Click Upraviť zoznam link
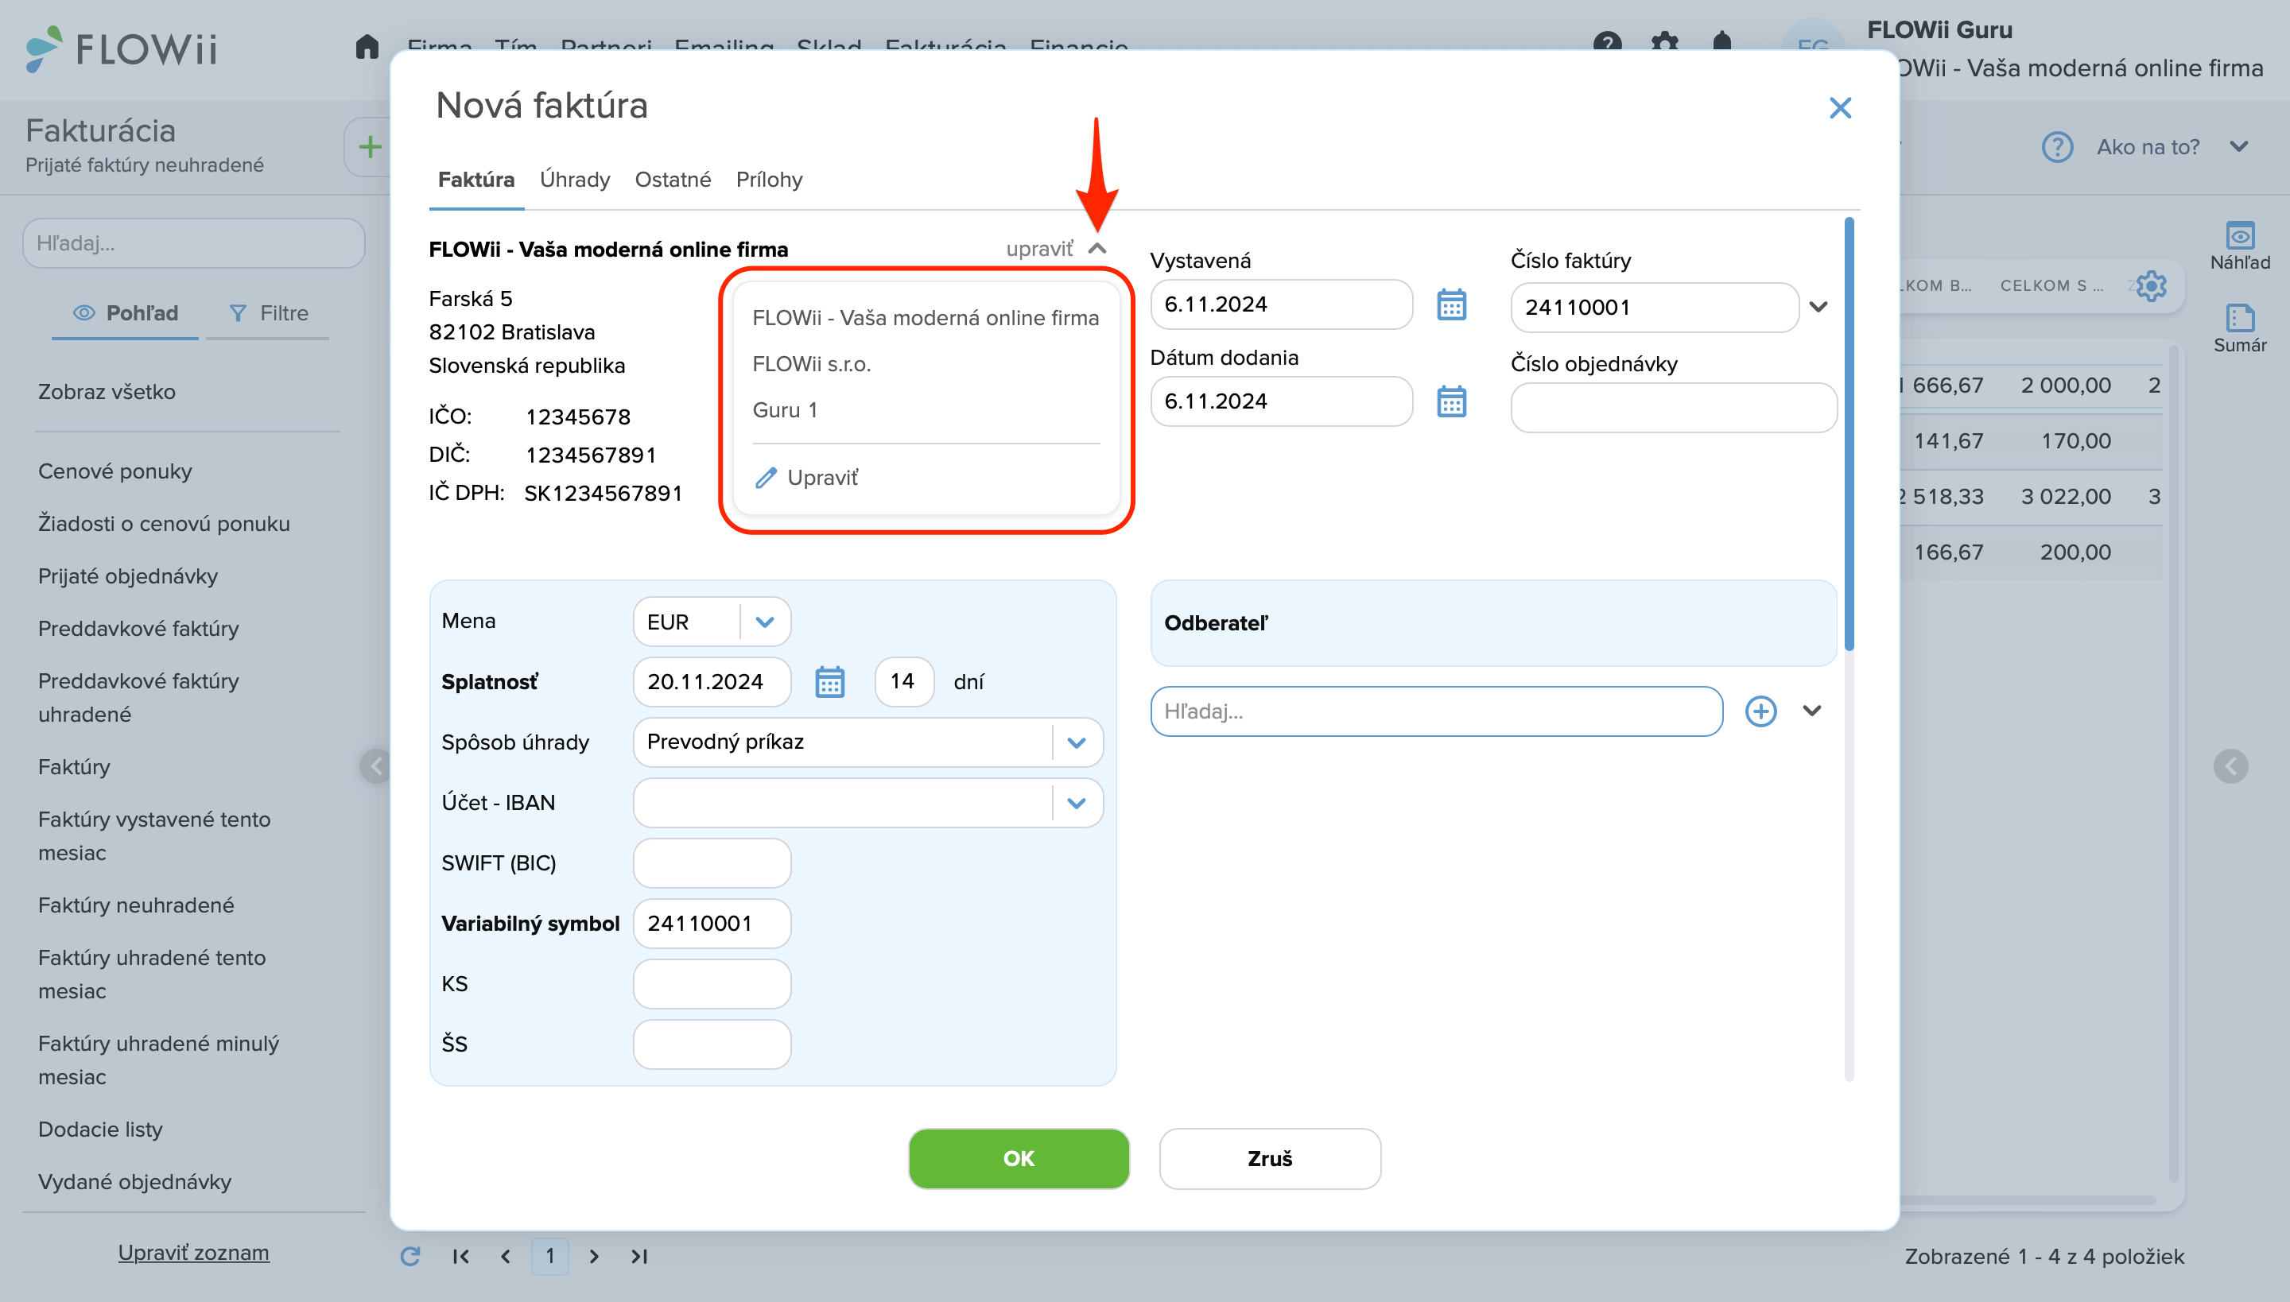This screenshot has height=1302, width=2290. click(x=193, y=1253)
